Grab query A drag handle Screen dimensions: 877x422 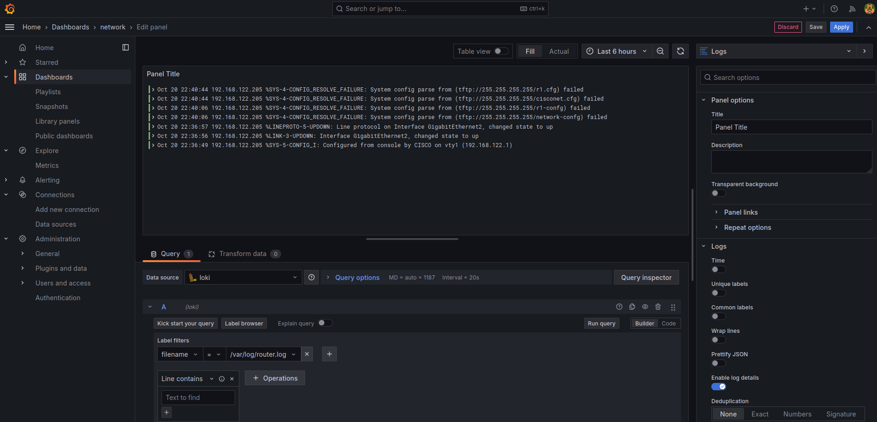pos(673,307)
